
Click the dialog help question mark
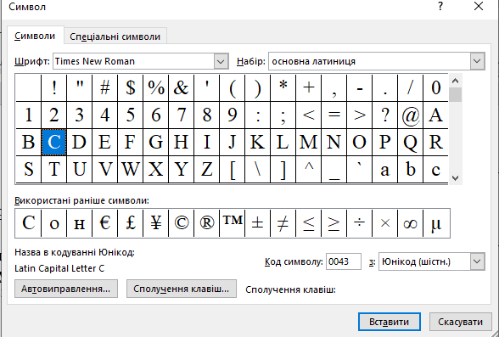[x=440, y=6]
